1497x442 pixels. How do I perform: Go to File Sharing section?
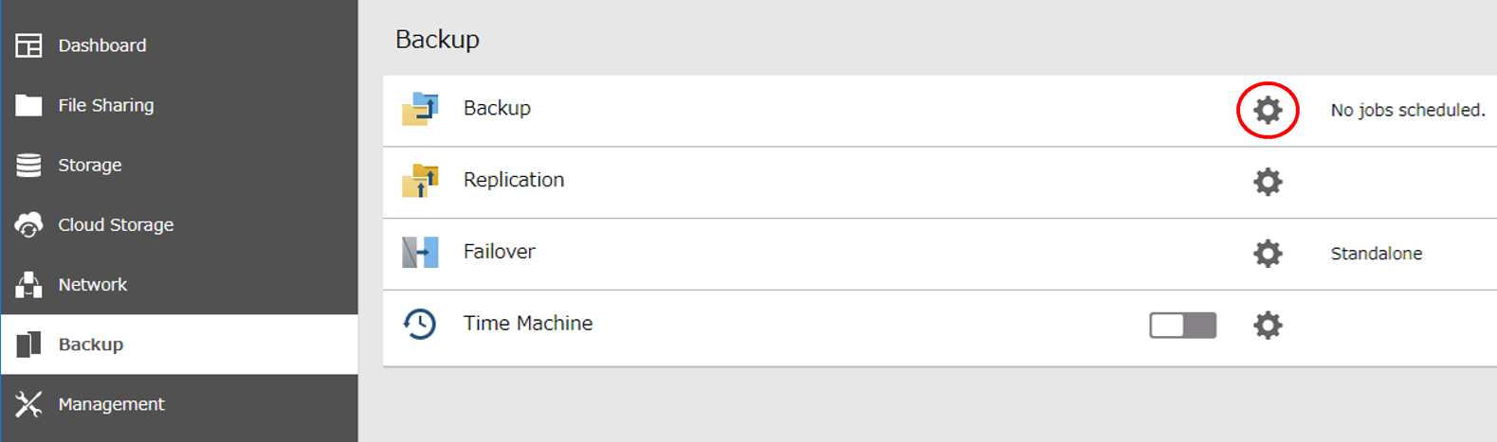tap(105, 105)
